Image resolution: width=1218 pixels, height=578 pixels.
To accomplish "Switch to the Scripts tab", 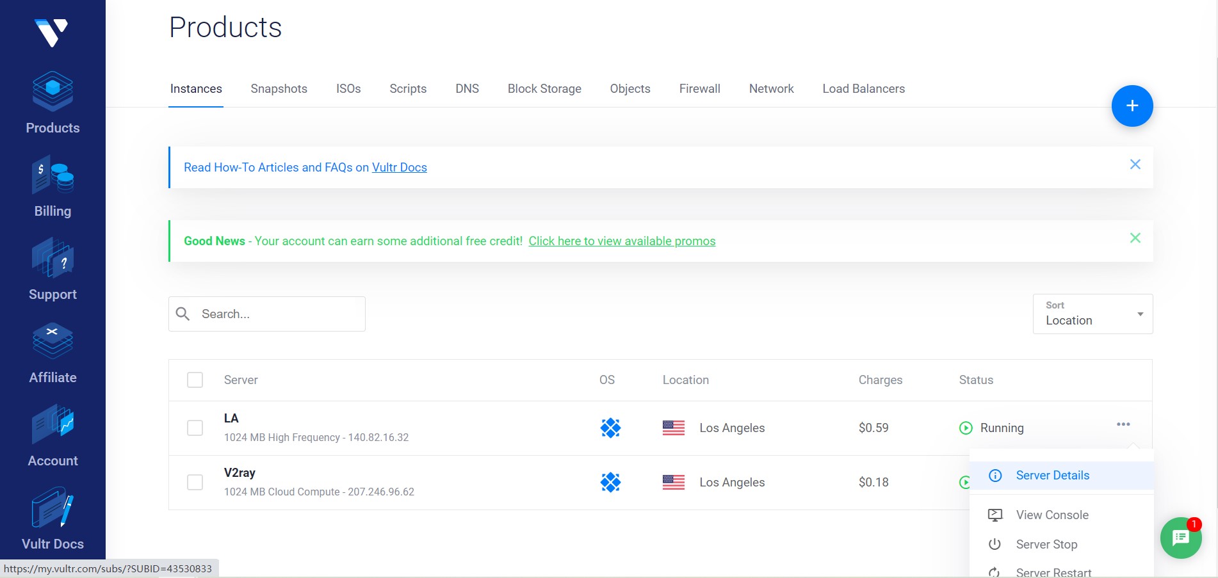I will coord(408,89).
